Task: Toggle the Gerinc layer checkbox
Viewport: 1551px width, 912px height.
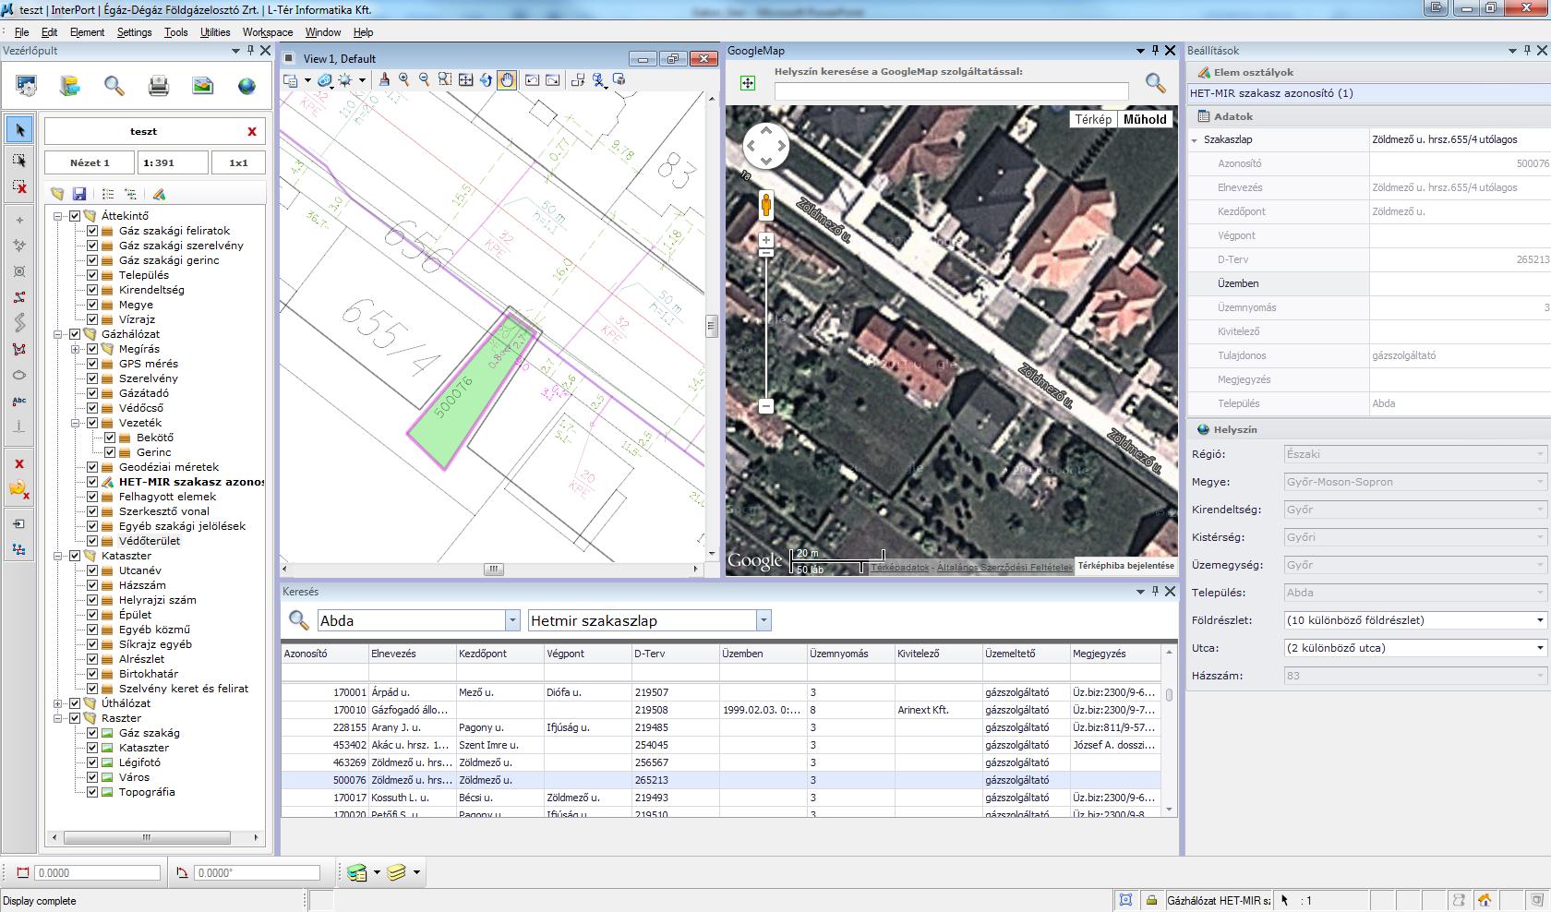Action: pyautogui.click(x=110, y=452)
